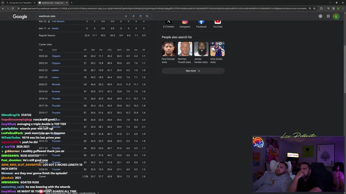Open the Chrome side panel icon
Viewport: 346px width, 194px height.
point(333,8)
